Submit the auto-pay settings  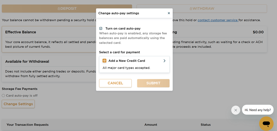153,83
